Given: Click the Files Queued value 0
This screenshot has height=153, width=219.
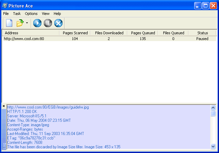Looking at the screenshot, I should [173, 39].
